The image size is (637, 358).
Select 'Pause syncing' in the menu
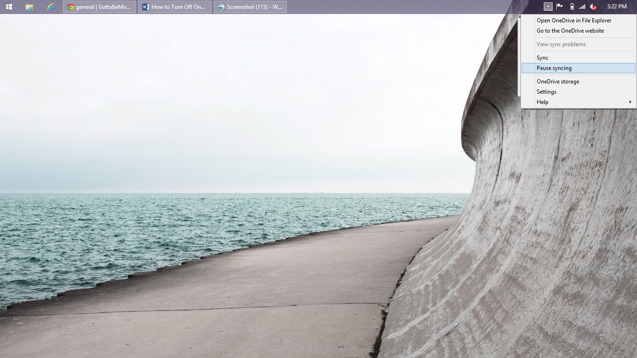pyautogui.click(x=578, y=68)
